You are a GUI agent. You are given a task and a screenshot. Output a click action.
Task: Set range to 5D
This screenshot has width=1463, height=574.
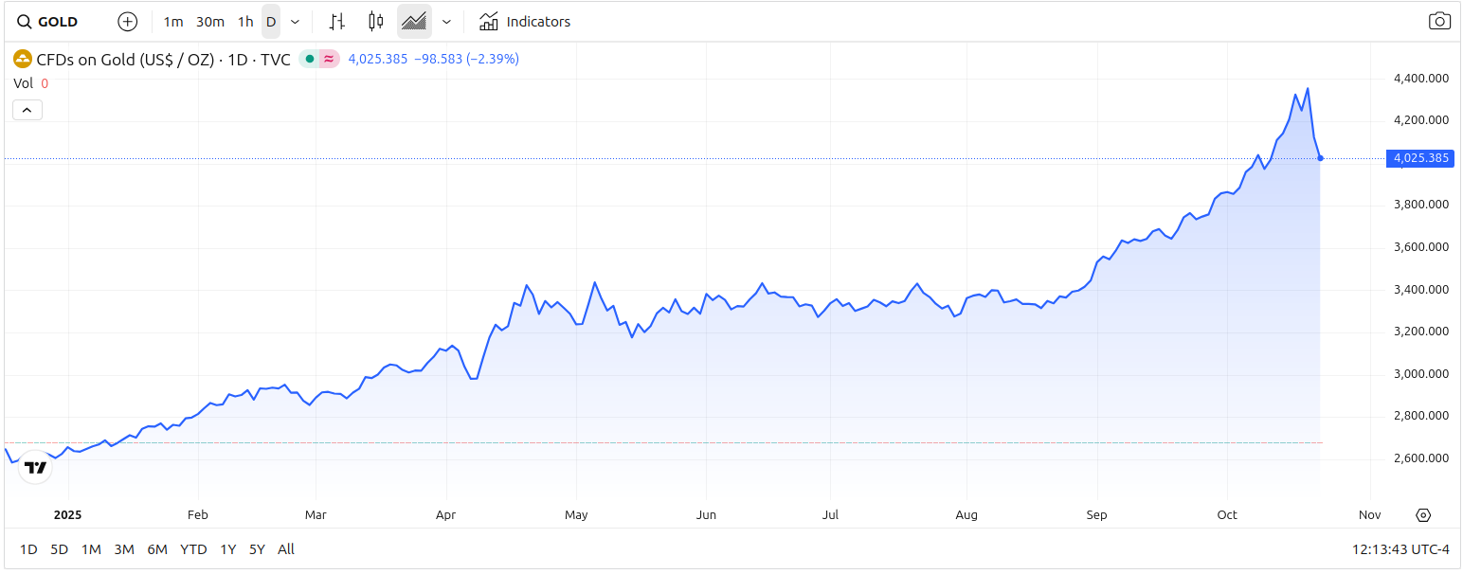(x=59, y=549)
